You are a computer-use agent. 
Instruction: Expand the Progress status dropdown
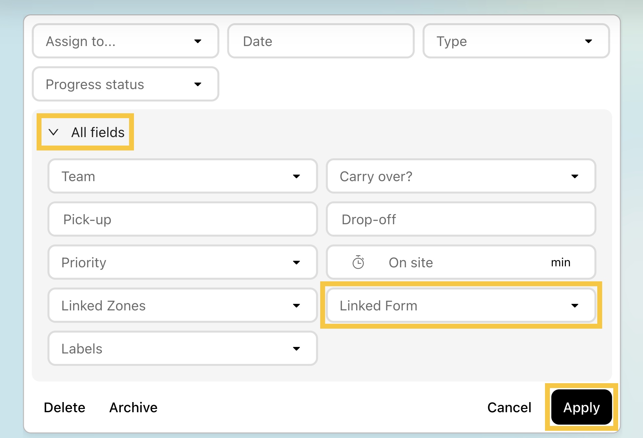[x=125, y=84]
